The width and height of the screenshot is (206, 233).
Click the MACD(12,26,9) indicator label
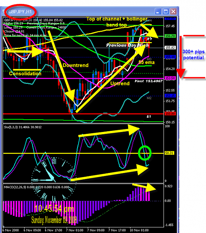pos(37,187)
